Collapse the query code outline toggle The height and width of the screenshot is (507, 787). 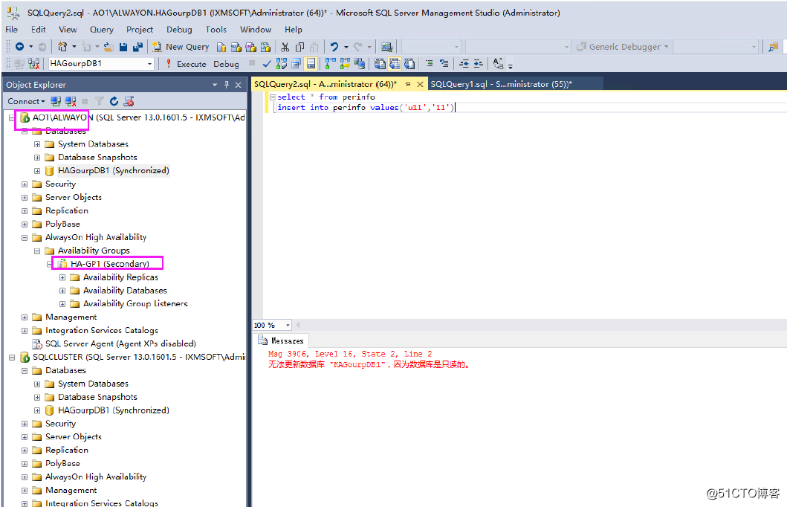pyautogui.click(x=273, y=97)
